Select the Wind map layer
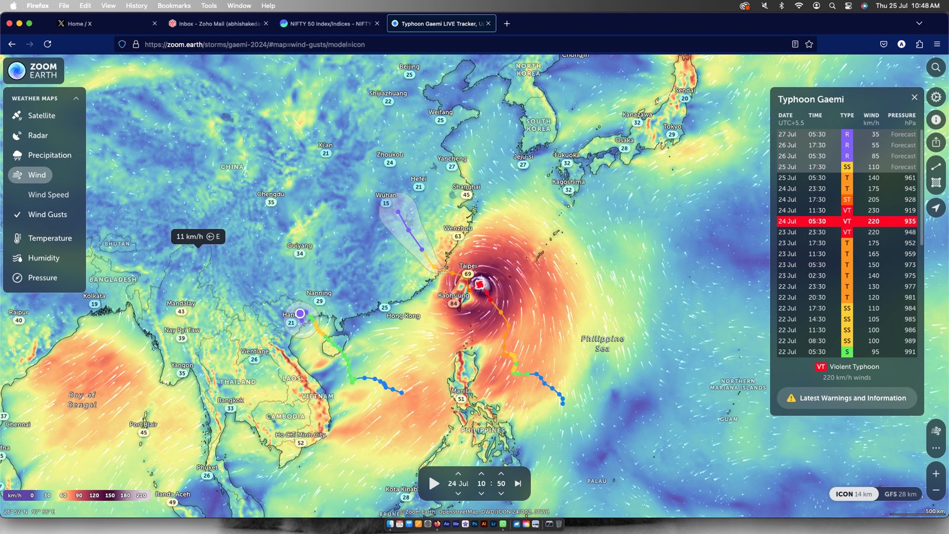This screenshot has width=949, height=534. (x=30, y=175)
